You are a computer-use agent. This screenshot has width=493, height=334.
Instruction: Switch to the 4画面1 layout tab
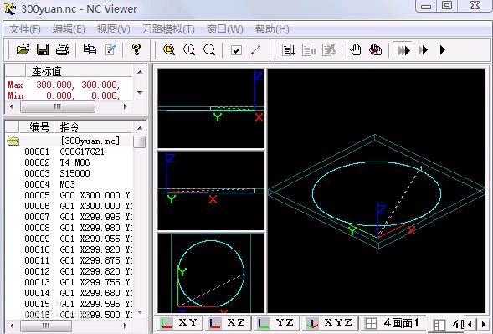[393, 323]
